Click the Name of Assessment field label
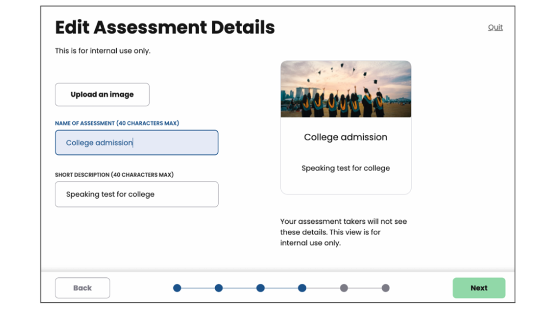Image resolution: width=556 pixels, height=312 pixels. tap(117, 123)
